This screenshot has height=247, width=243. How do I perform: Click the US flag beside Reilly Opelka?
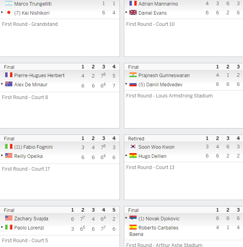(9, 156)
